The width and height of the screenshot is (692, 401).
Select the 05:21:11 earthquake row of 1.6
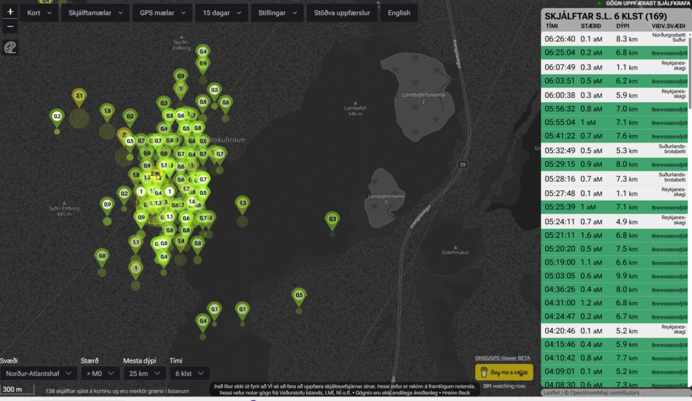615,236
